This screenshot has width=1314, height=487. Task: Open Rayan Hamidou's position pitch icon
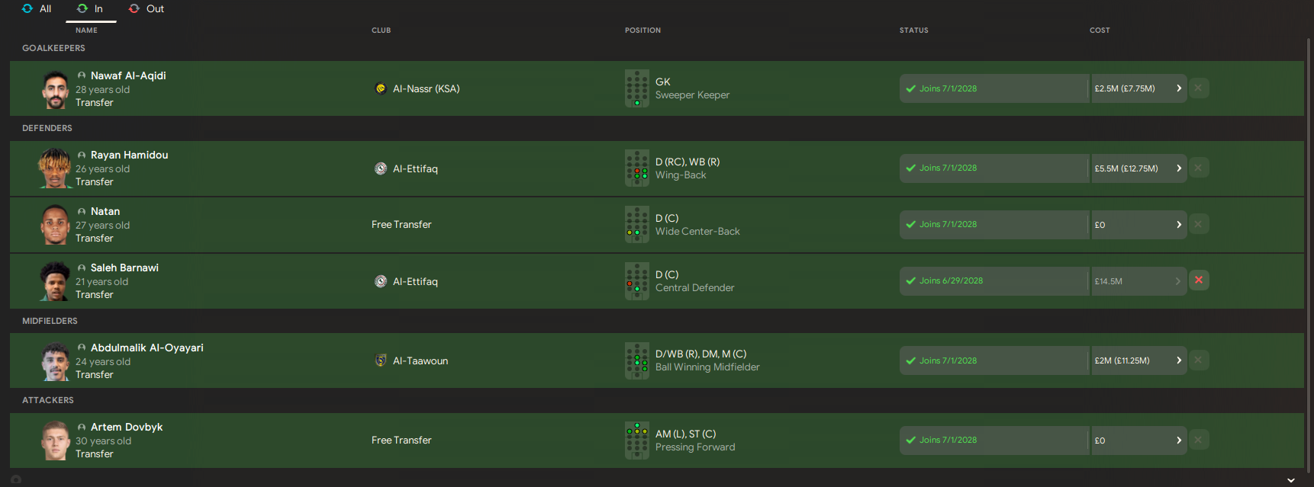[x=636, y=168]
